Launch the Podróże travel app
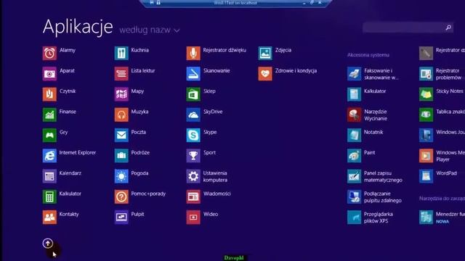Viewport: 465px width, 261px height. coord(121,156)
